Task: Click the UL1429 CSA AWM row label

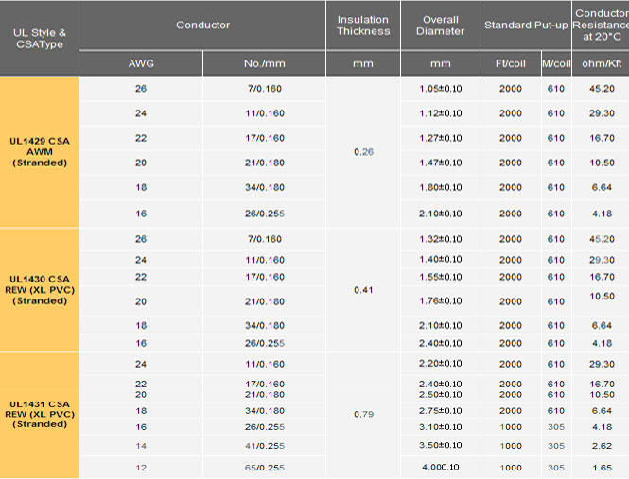Action: (x=40, y=152)
